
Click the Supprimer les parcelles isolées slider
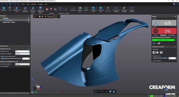(11, 58)
